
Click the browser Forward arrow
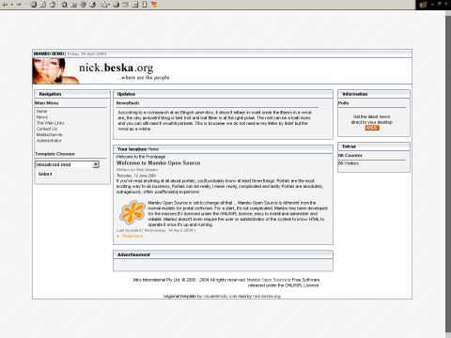click(19, 5)
